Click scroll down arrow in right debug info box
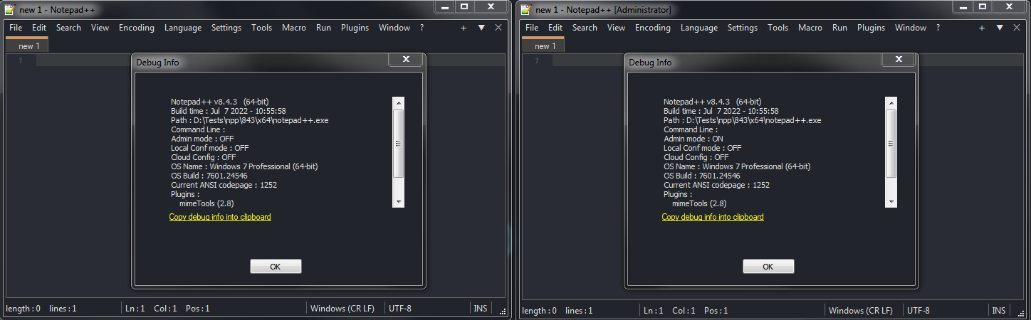The width and height of the screenshot is (1031, 320). [891, 201]
